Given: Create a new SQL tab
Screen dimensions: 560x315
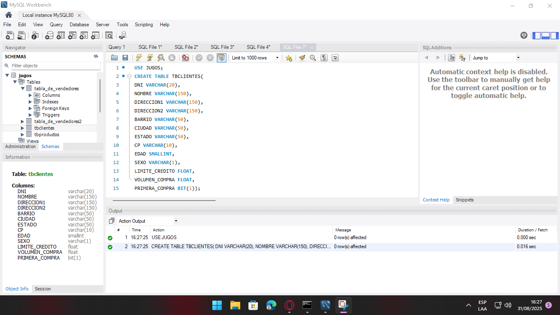Looking at the screenshot, I should coord(9,36).
